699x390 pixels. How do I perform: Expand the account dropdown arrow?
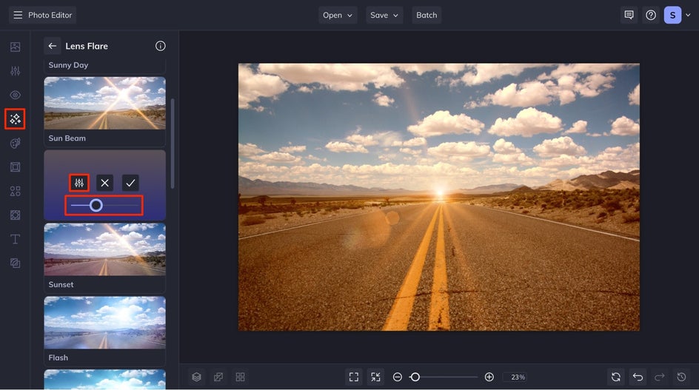click(x=688, y=15)
